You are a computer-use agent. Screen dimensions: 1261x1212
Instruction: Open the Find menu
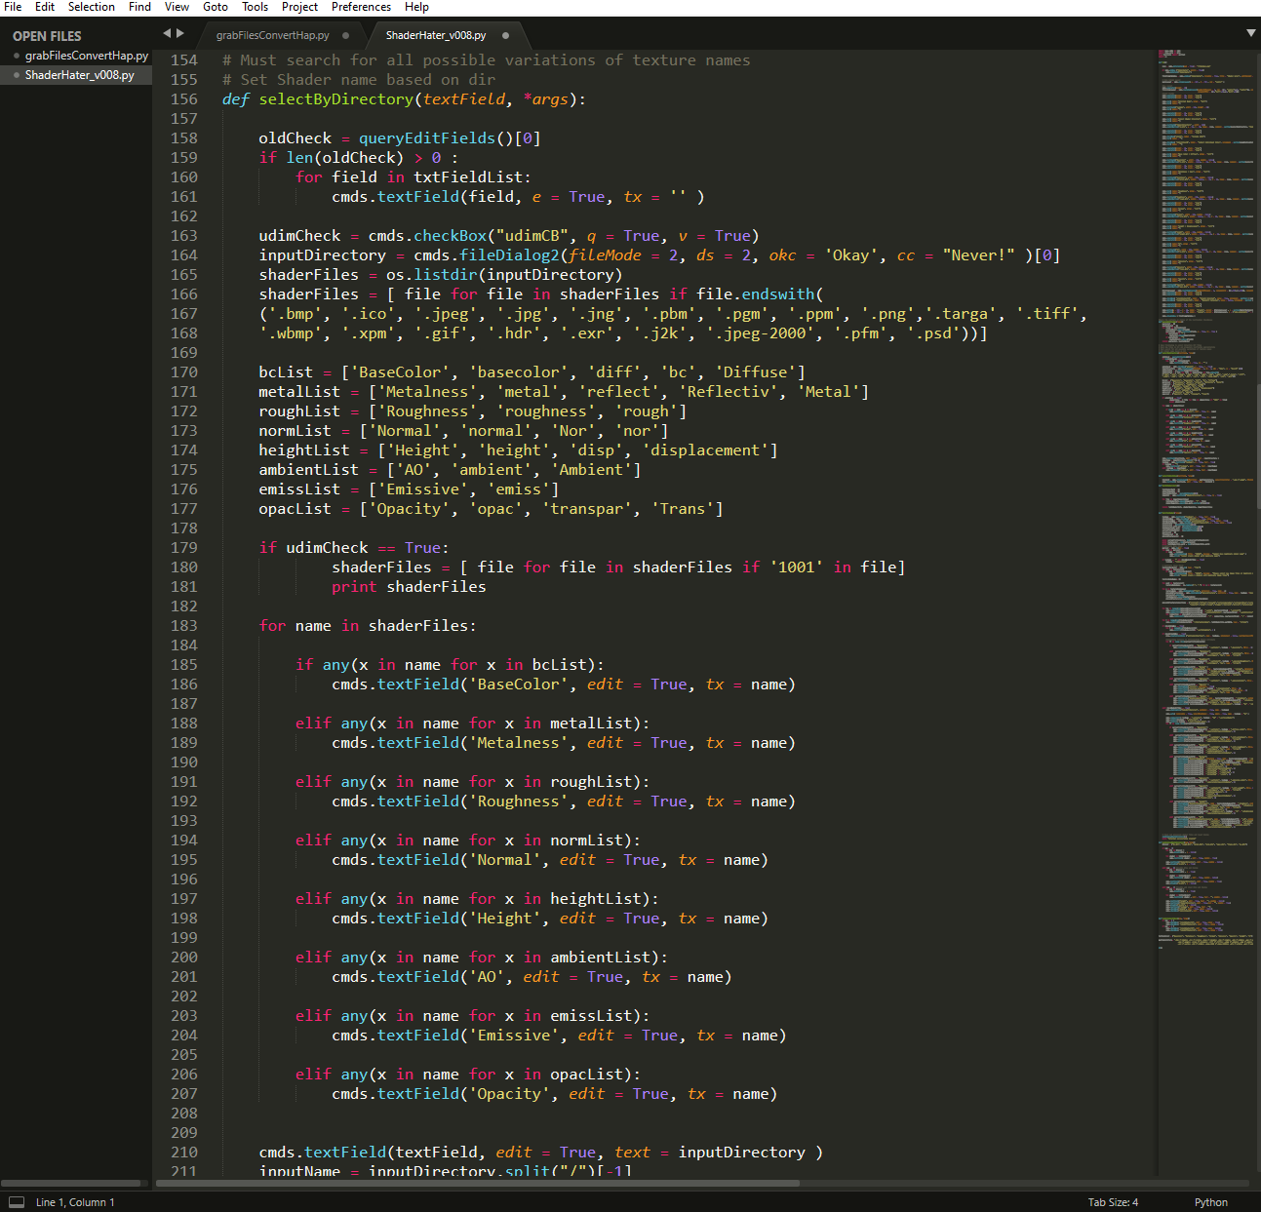pyautogui.click(x=139, y=7)
